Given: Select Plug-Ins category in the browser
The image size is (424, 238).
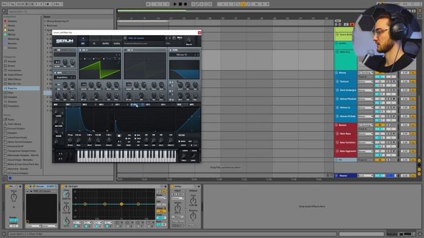Looking at the screenshot, I should pos(21,88).
